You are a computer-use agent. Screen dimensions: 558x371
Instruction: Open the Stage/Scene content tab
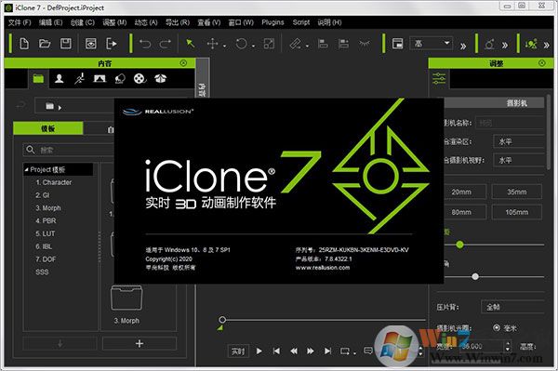[x=100, y=79]
